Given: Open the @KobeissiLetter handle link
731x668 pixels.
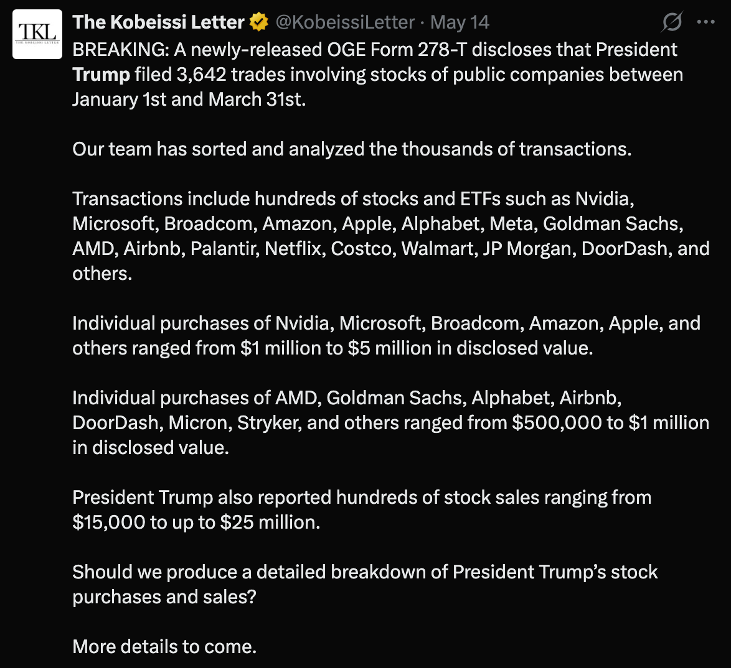Looking at the screenshot, I should click(344, 22).
